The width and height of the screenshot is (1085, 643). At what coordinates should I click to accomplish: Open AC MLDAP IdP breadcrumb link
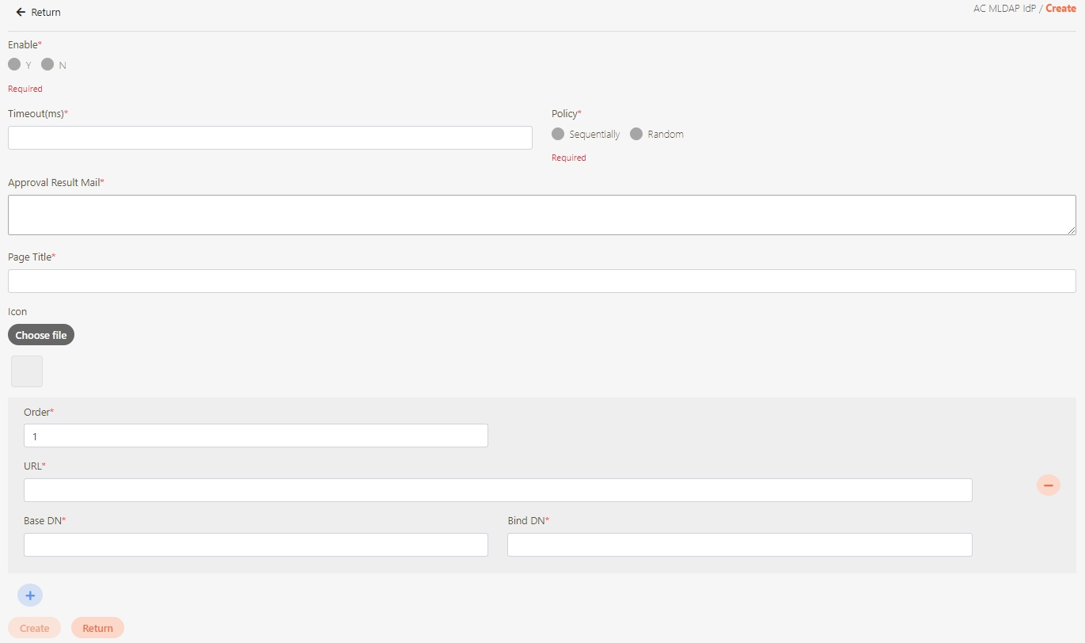click(x=1003, y=9)
